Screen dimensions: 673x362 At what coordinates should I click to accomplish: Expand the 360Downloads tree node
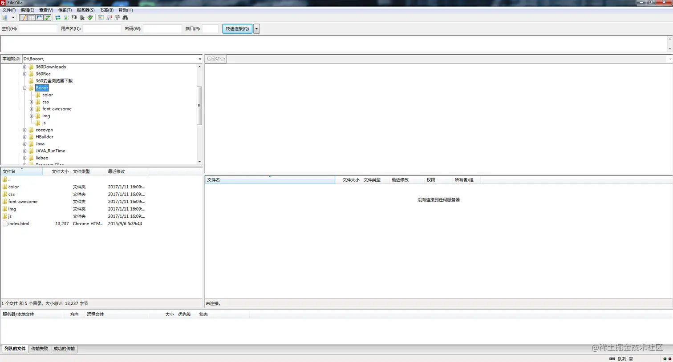point(25,67)
